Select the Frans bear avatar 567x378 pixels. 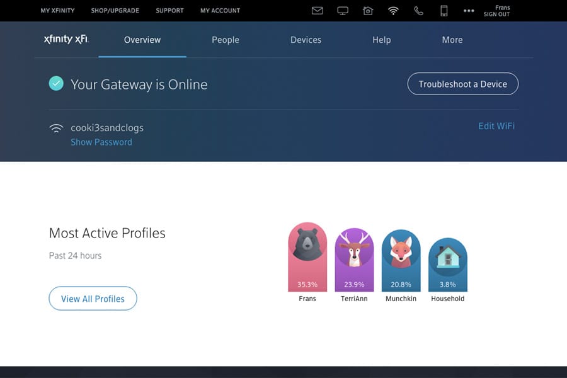[x=307, y=243]
